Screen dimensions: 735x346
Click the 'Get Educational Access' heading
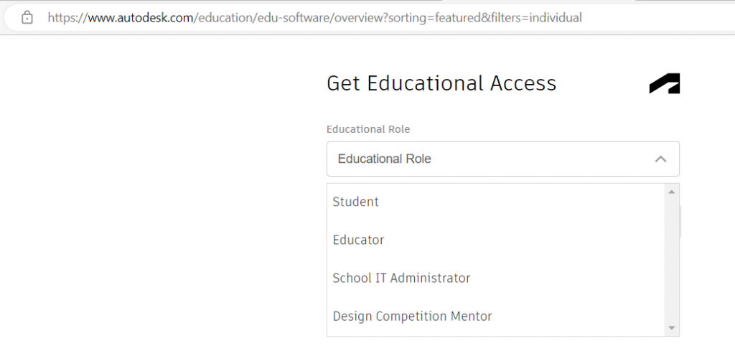(441, 83)
